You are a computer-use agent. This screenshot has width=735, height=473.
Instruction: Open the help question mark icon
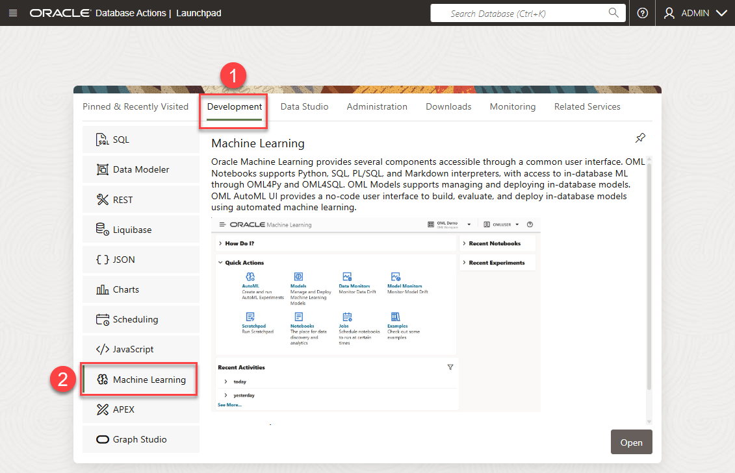pyautogui.click(x=643, y=13)
